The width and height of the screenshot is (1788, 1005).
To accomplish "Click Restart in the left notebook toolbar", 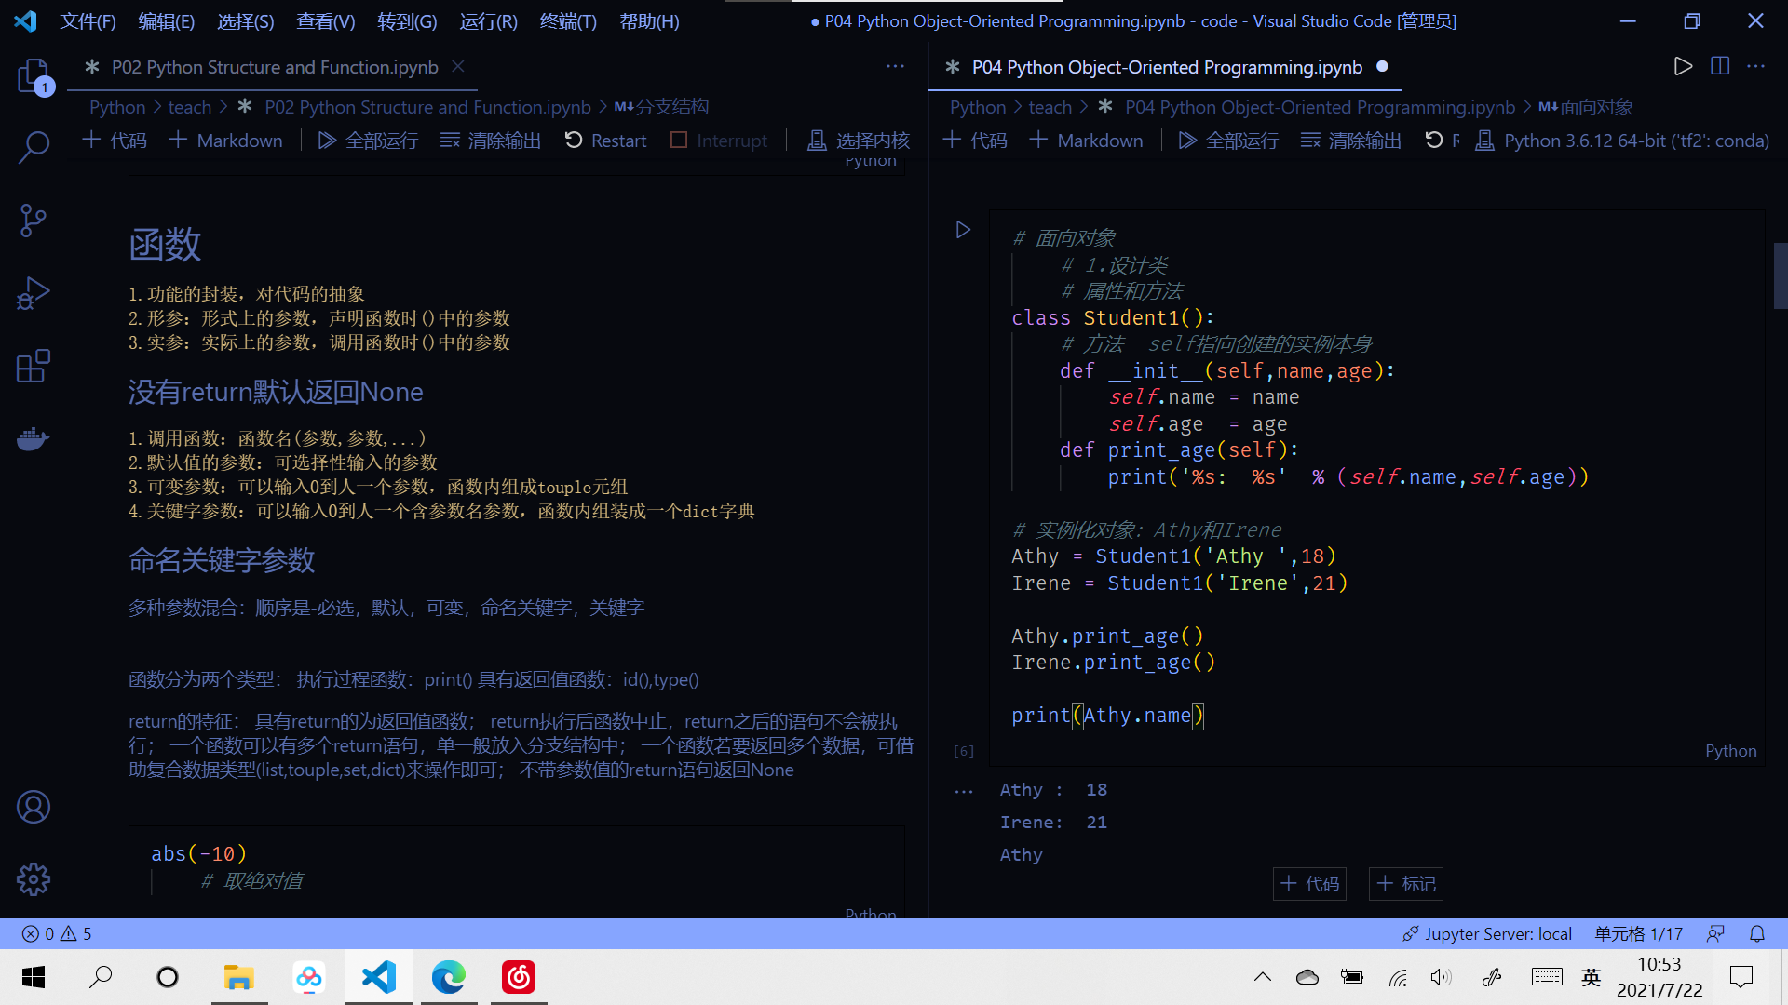I will pyautogui.click(x=605, y=141).
